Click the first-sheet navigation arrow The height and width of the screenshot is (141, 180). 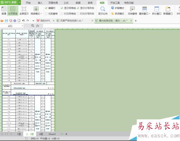click(x=2, y=134)
